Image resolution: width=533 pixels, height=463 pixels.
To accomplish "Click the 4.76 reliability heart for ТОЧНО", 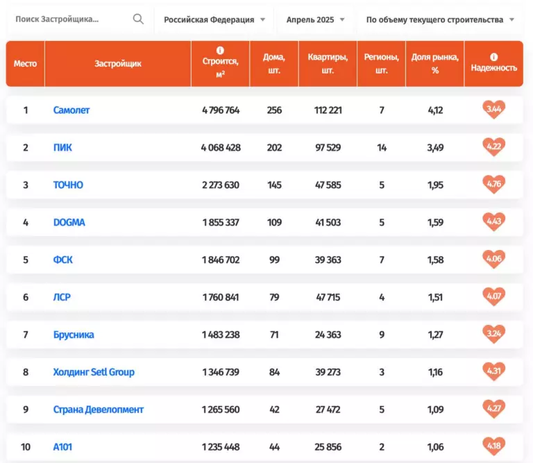I will [x=494, y=184].
